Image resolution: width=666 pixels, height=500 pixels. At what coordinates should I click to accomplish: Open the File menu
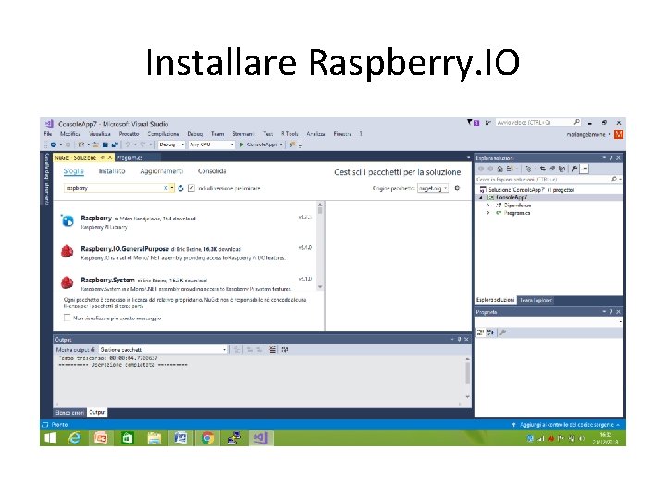coord(48,134)
